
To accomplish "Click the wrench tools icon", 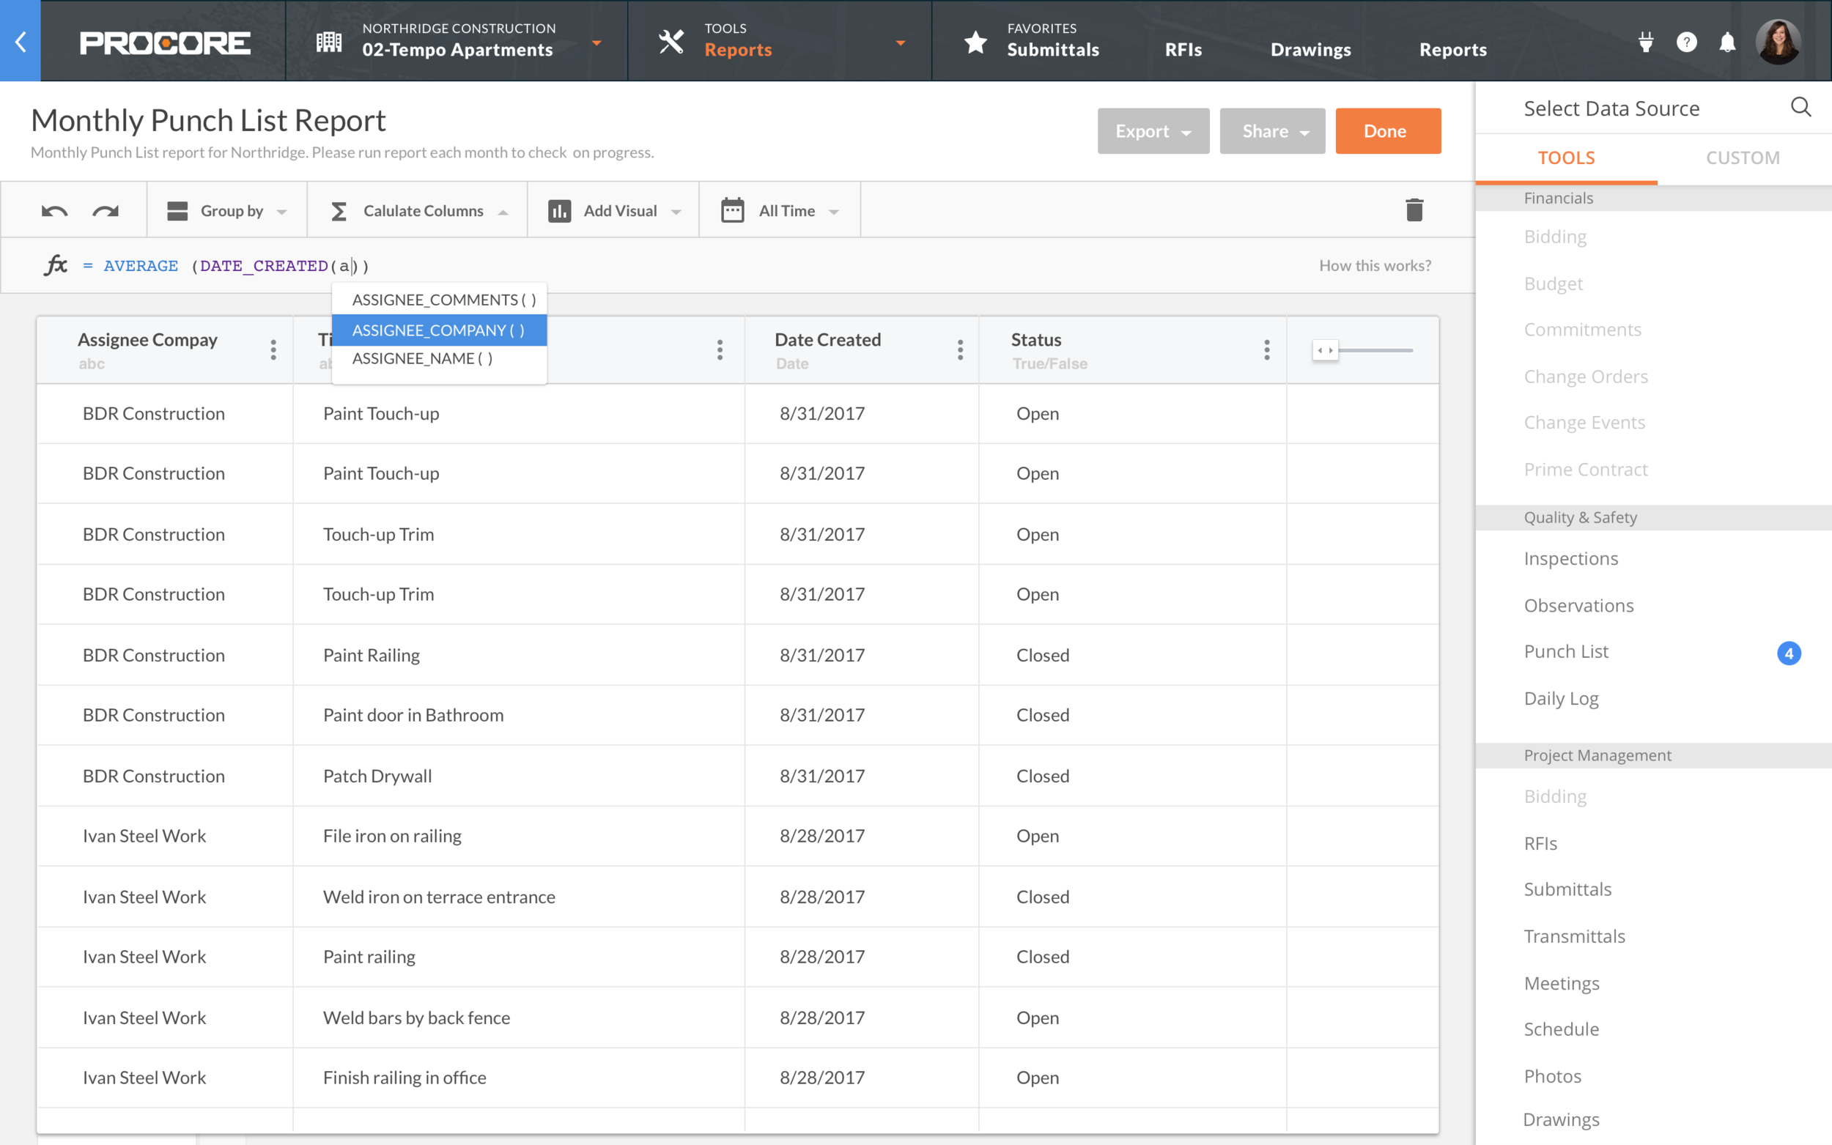I will coord(671,42).
